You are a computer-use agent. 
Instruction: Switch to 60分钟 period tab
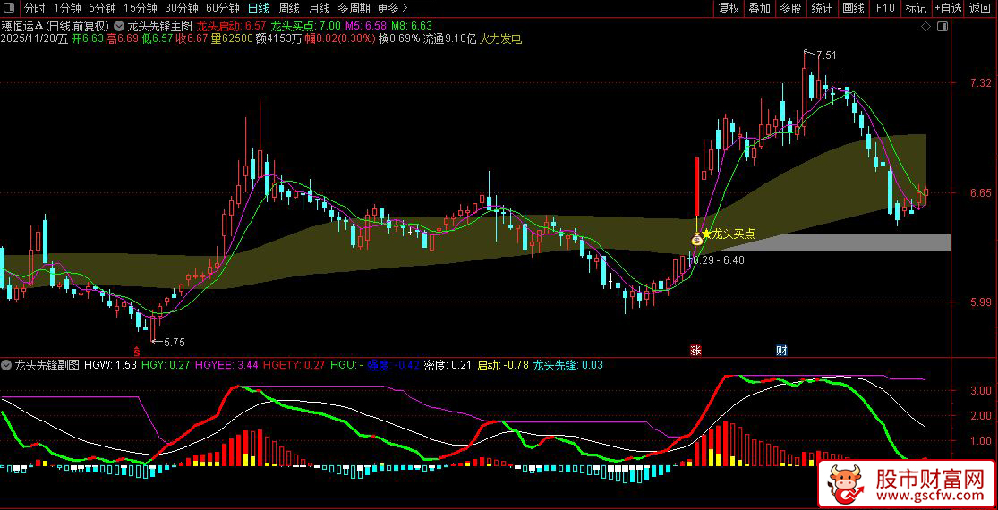(x=223, y=8)
